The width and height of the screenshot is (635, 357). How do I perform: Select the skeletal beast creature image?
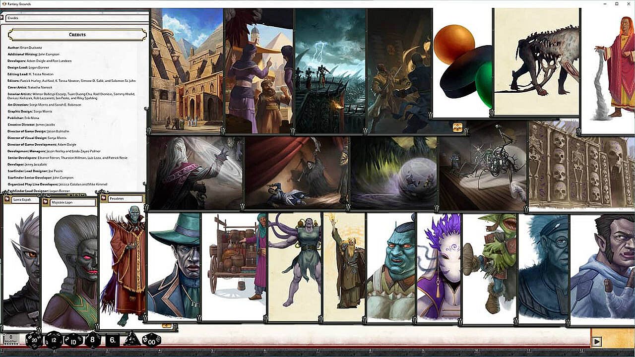click(536, 62)
